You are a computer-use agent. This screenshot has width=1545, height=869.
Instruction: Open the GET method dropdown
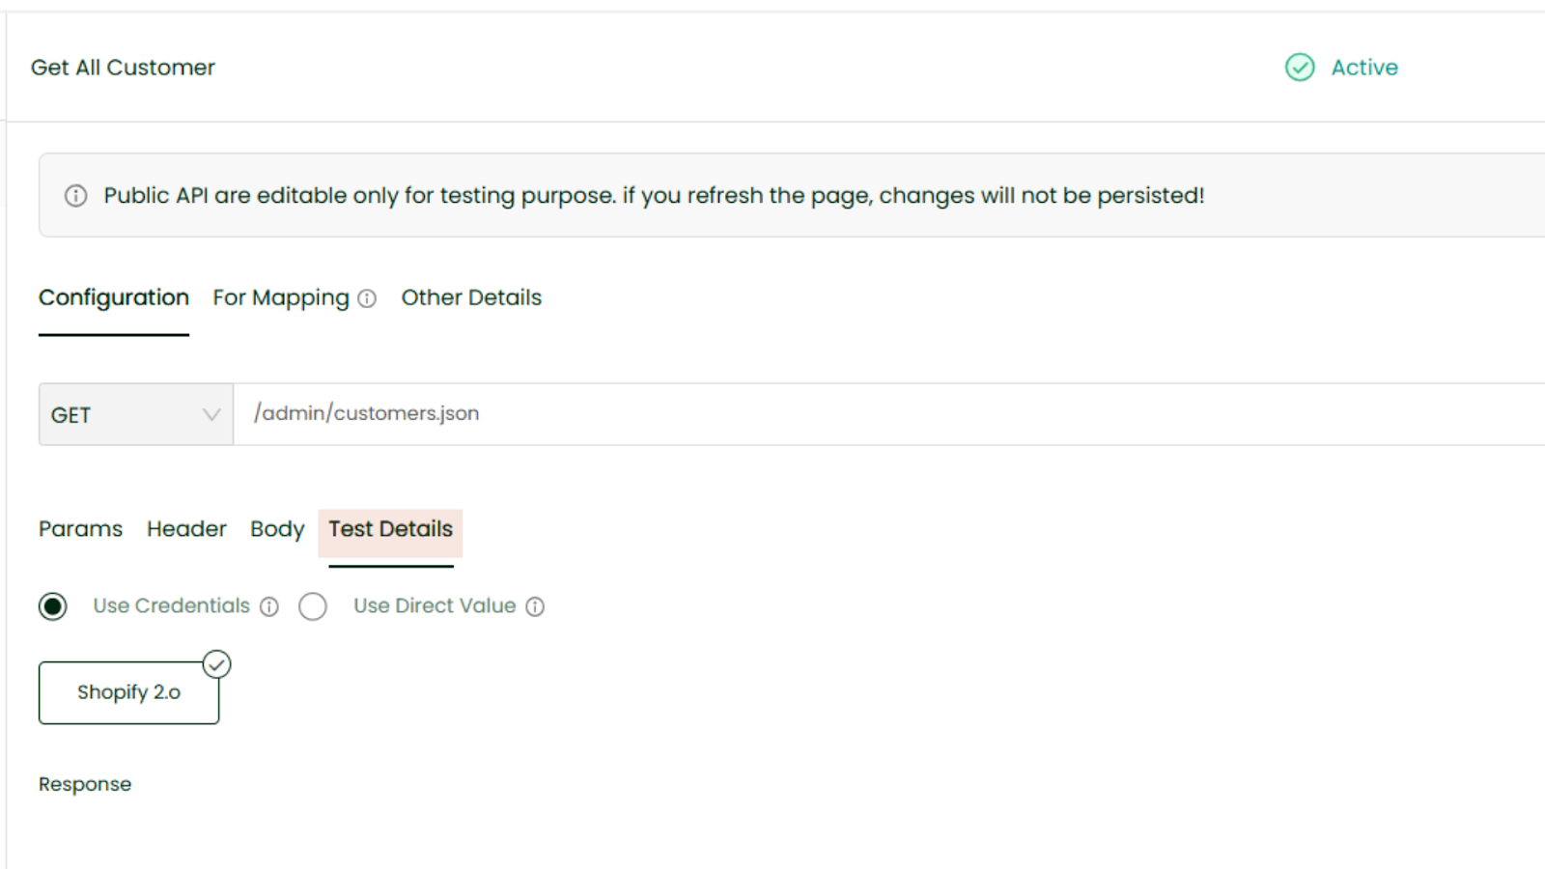tap(135, 415)
